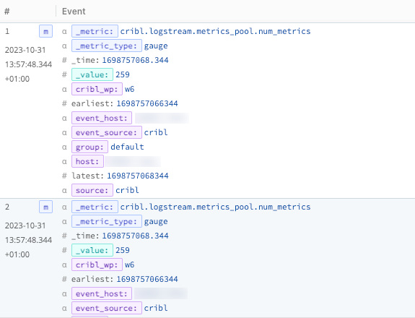Click the metric 'm' badge in event 1

pos(45,32)
